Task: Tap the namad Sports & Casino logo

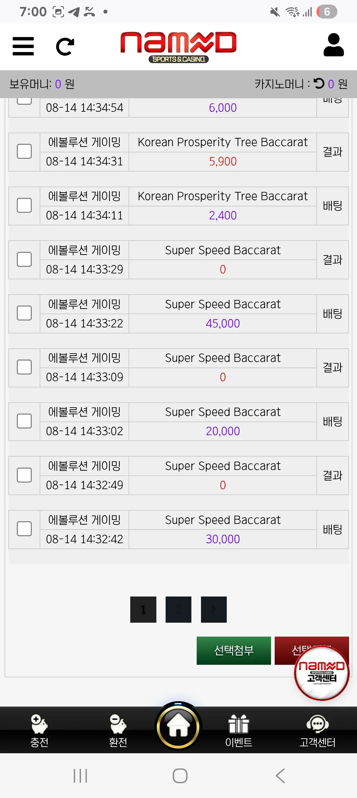Action: pyautogui.click(x=178, y=47)
